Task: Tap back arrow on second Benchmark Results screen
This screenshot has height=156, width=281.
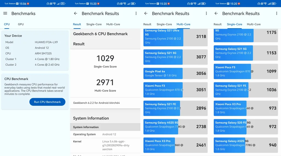Action: pyautogui.click(x=75, y=13)
